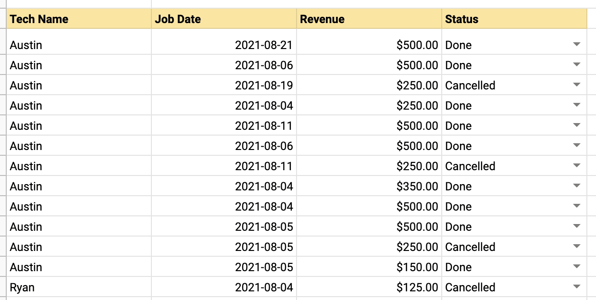Select Cancelled text in the 2021-08-19 row

pyautogui.click(x=470, y=85)
